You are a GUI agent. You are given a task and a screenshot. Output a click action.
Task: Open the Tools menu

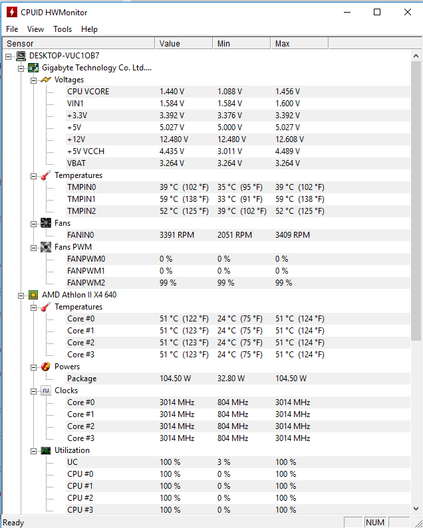coord(63,29)
